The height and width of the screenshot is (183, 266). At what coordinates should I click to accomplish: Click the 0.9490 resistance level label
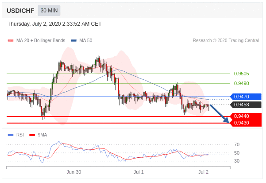(241, 83)
